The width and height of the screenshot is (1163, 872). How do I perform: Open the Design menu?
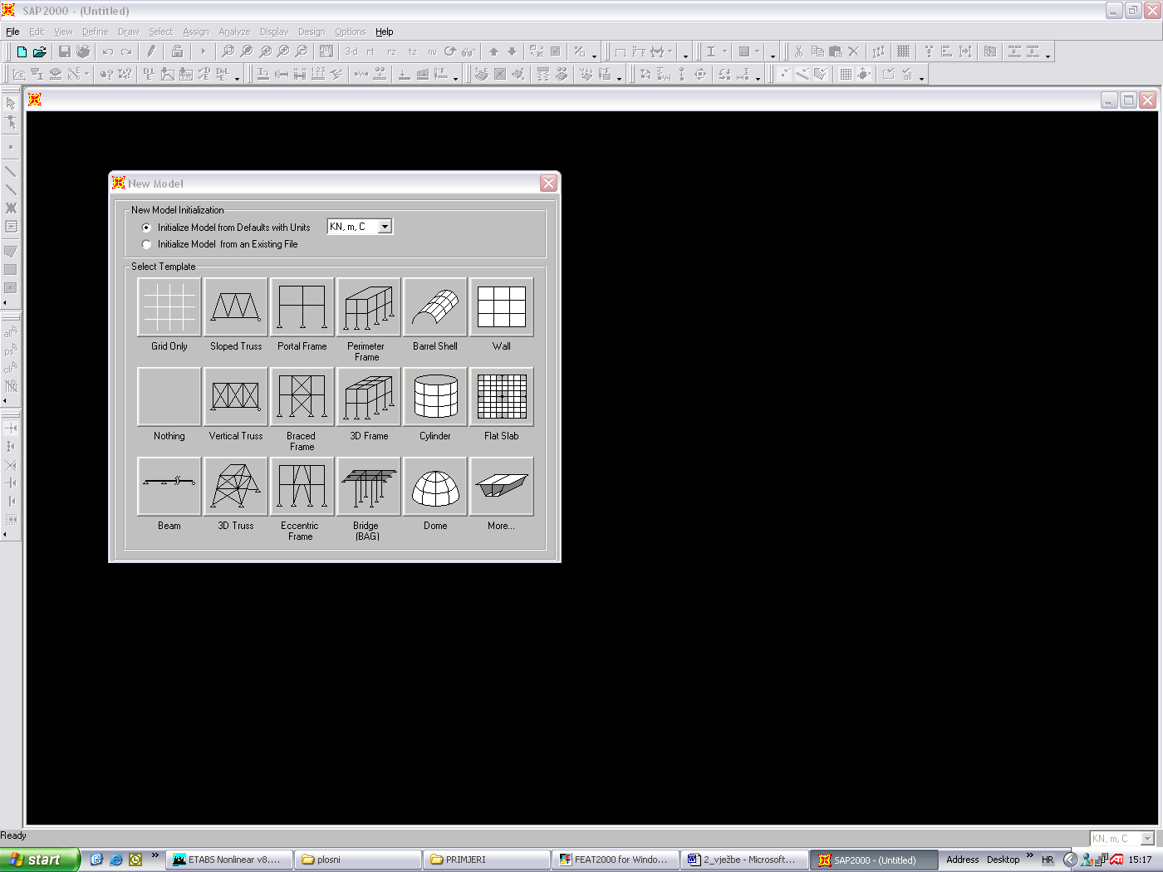[x=312, y=32]
